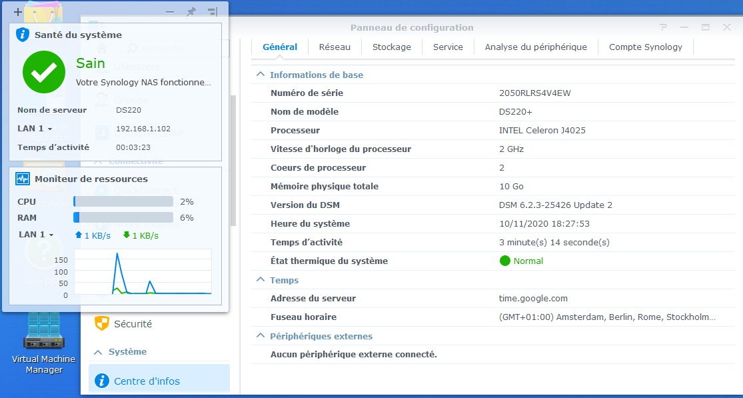
Task: Click server name DS220 in the widget
Action: click(x=129, y=110)
